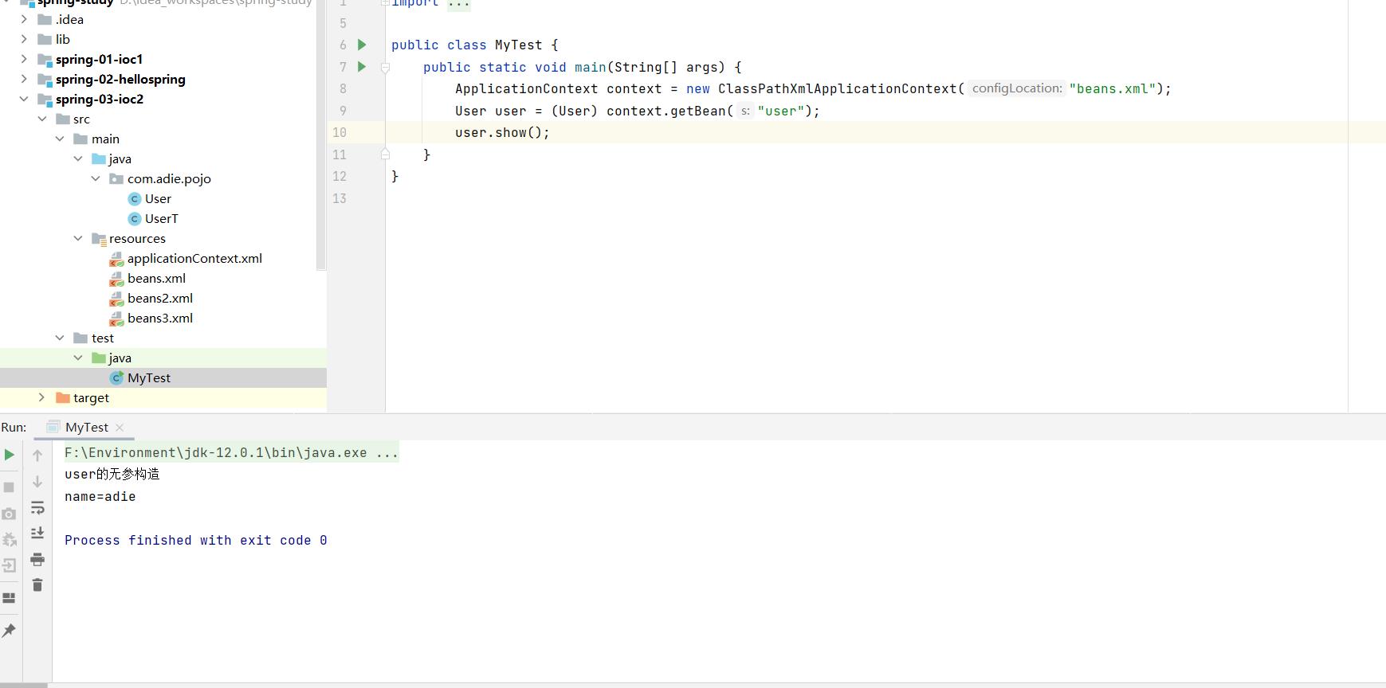The height and width of the screenshot is (688, 1386).
Task: Clear console with the trash icon
Action: [x=37, y=585]
